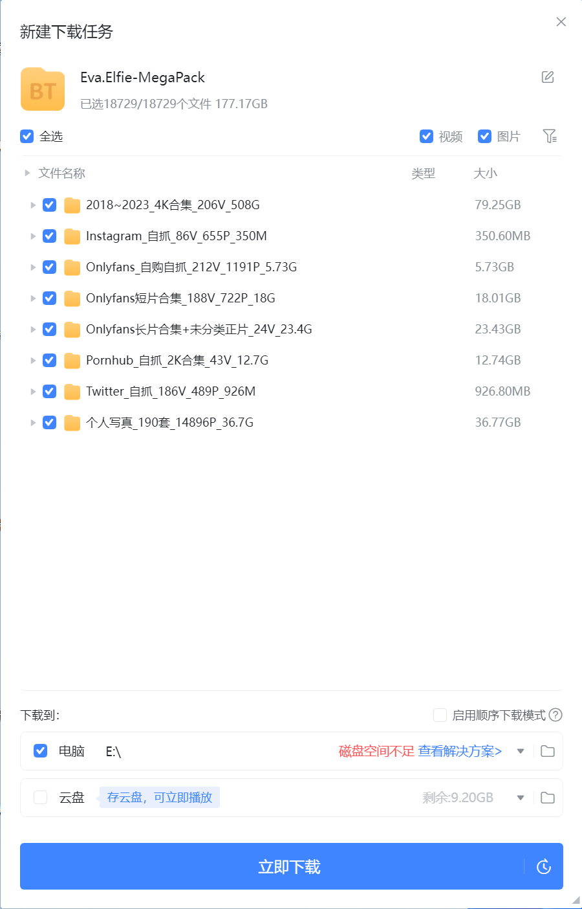
Task: Click the edit task name pencil icon
Action: (x=548, y=77)
